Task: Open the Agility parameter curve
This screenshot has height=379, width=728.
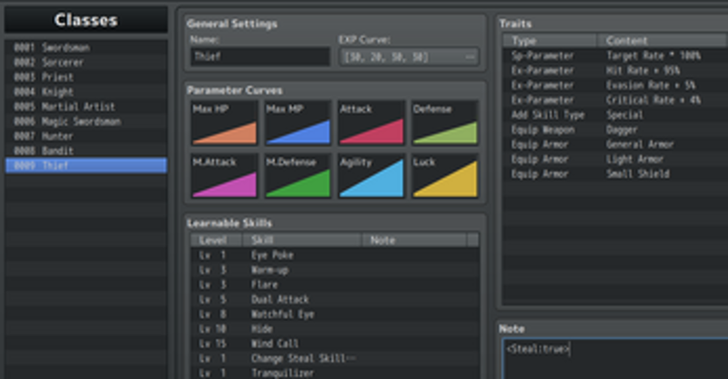Action: coord(371,175)
